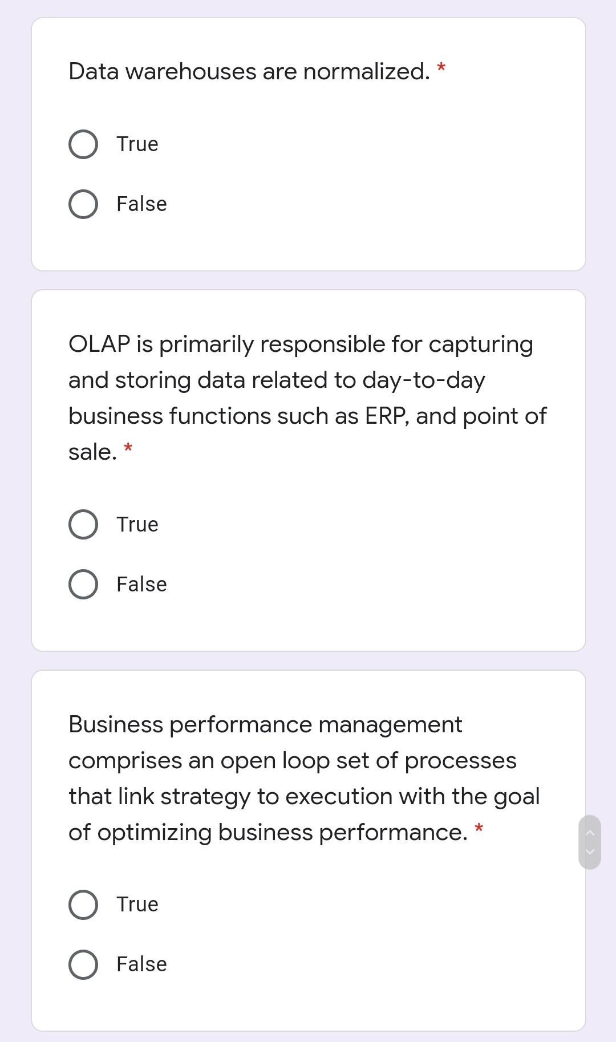
Task: Select False for the data warehouses question
Action: point(83,204)
